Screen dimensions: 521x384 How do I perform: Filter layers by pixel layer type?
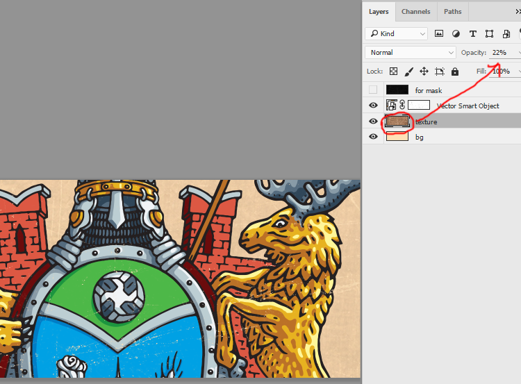point(439,33)
